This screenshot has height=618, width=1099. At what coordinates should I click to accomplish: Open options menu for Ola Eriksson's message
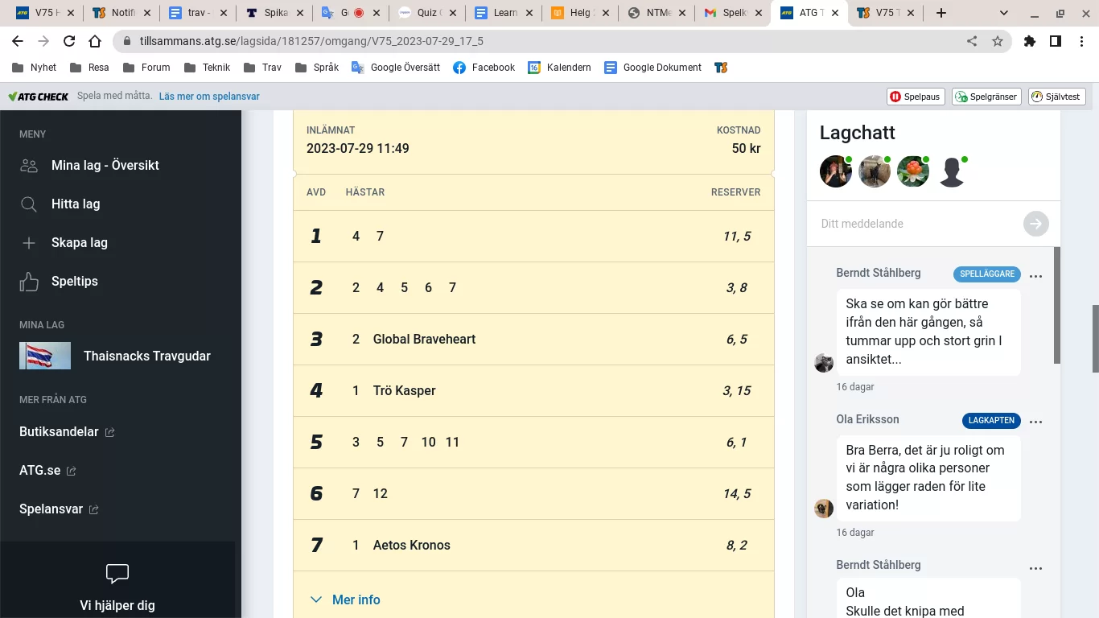[1036, 422]
